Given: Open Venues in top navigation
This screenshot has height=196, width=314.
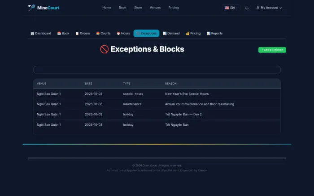Looking at the screenshot, I should click(x=155, y=8).
